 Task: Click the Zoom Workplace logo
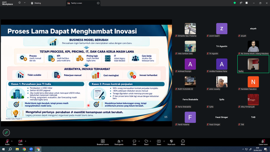pyautogui.click(x=8, y=3)
